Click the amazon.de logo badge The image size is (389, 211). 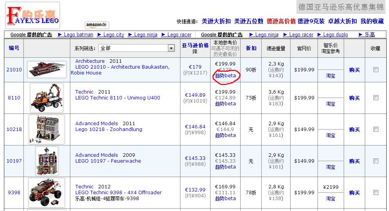[x=97, y=25]
